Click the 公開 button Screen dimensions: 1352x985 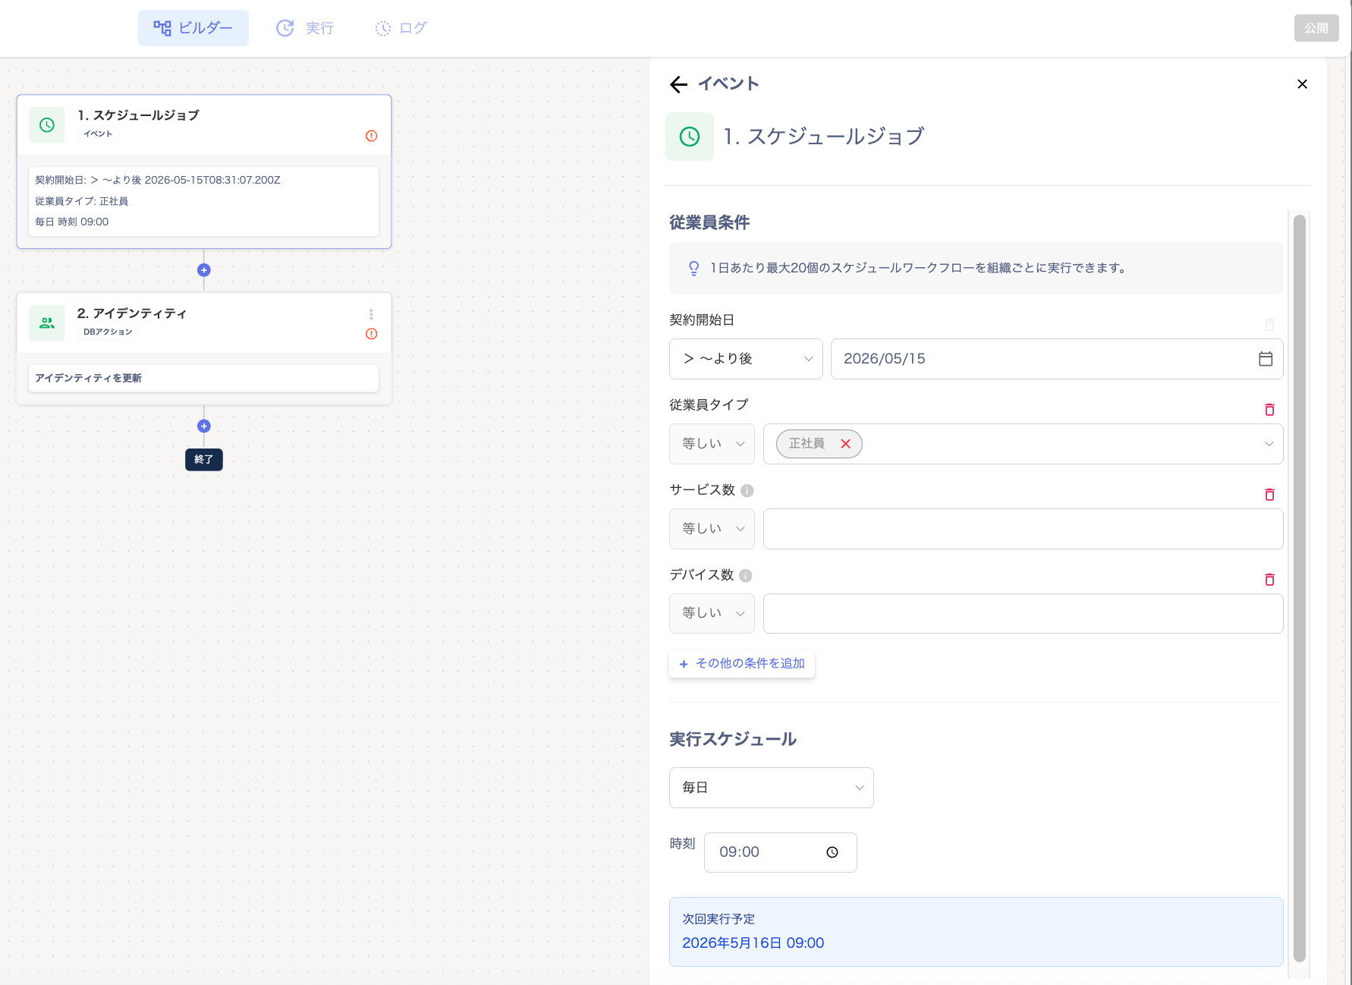[1316, 28]
